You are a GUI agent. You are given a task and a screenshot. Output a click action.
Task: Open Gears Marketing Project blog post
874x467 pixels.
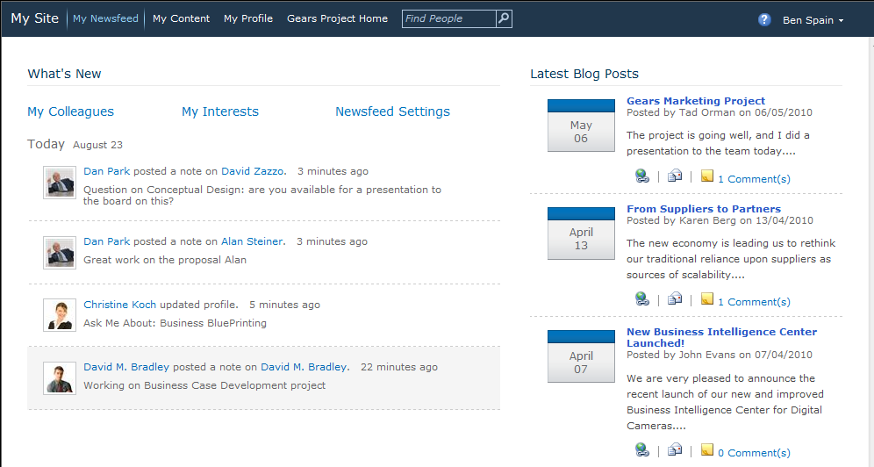coord(696,101)
